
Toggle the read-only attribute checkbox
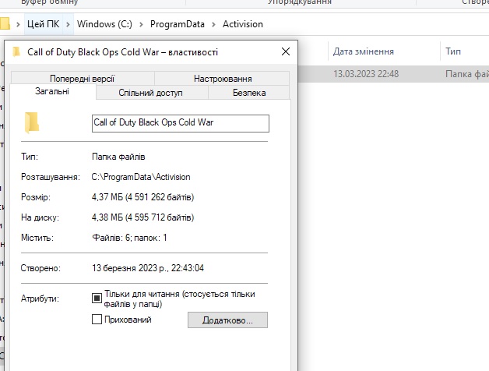click(97, 299)
